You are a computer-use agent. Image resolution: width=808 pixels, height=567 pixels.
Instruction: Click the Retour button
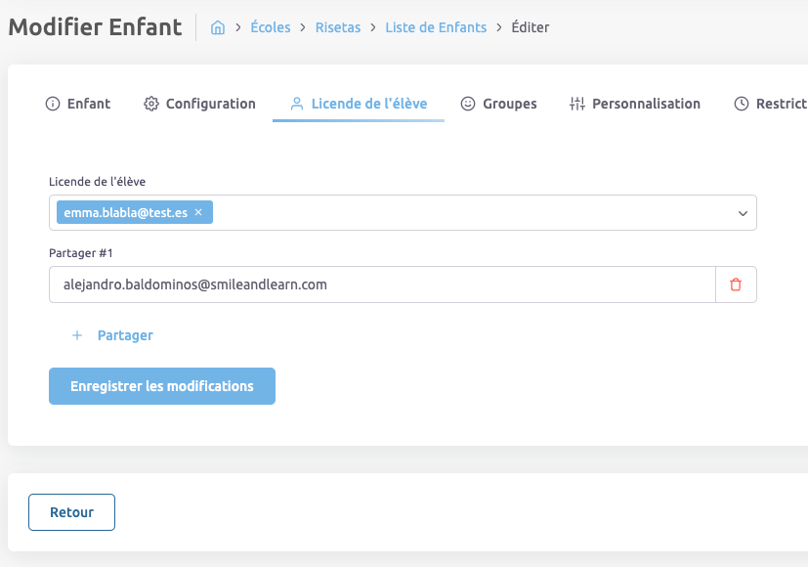pos(71,512)
